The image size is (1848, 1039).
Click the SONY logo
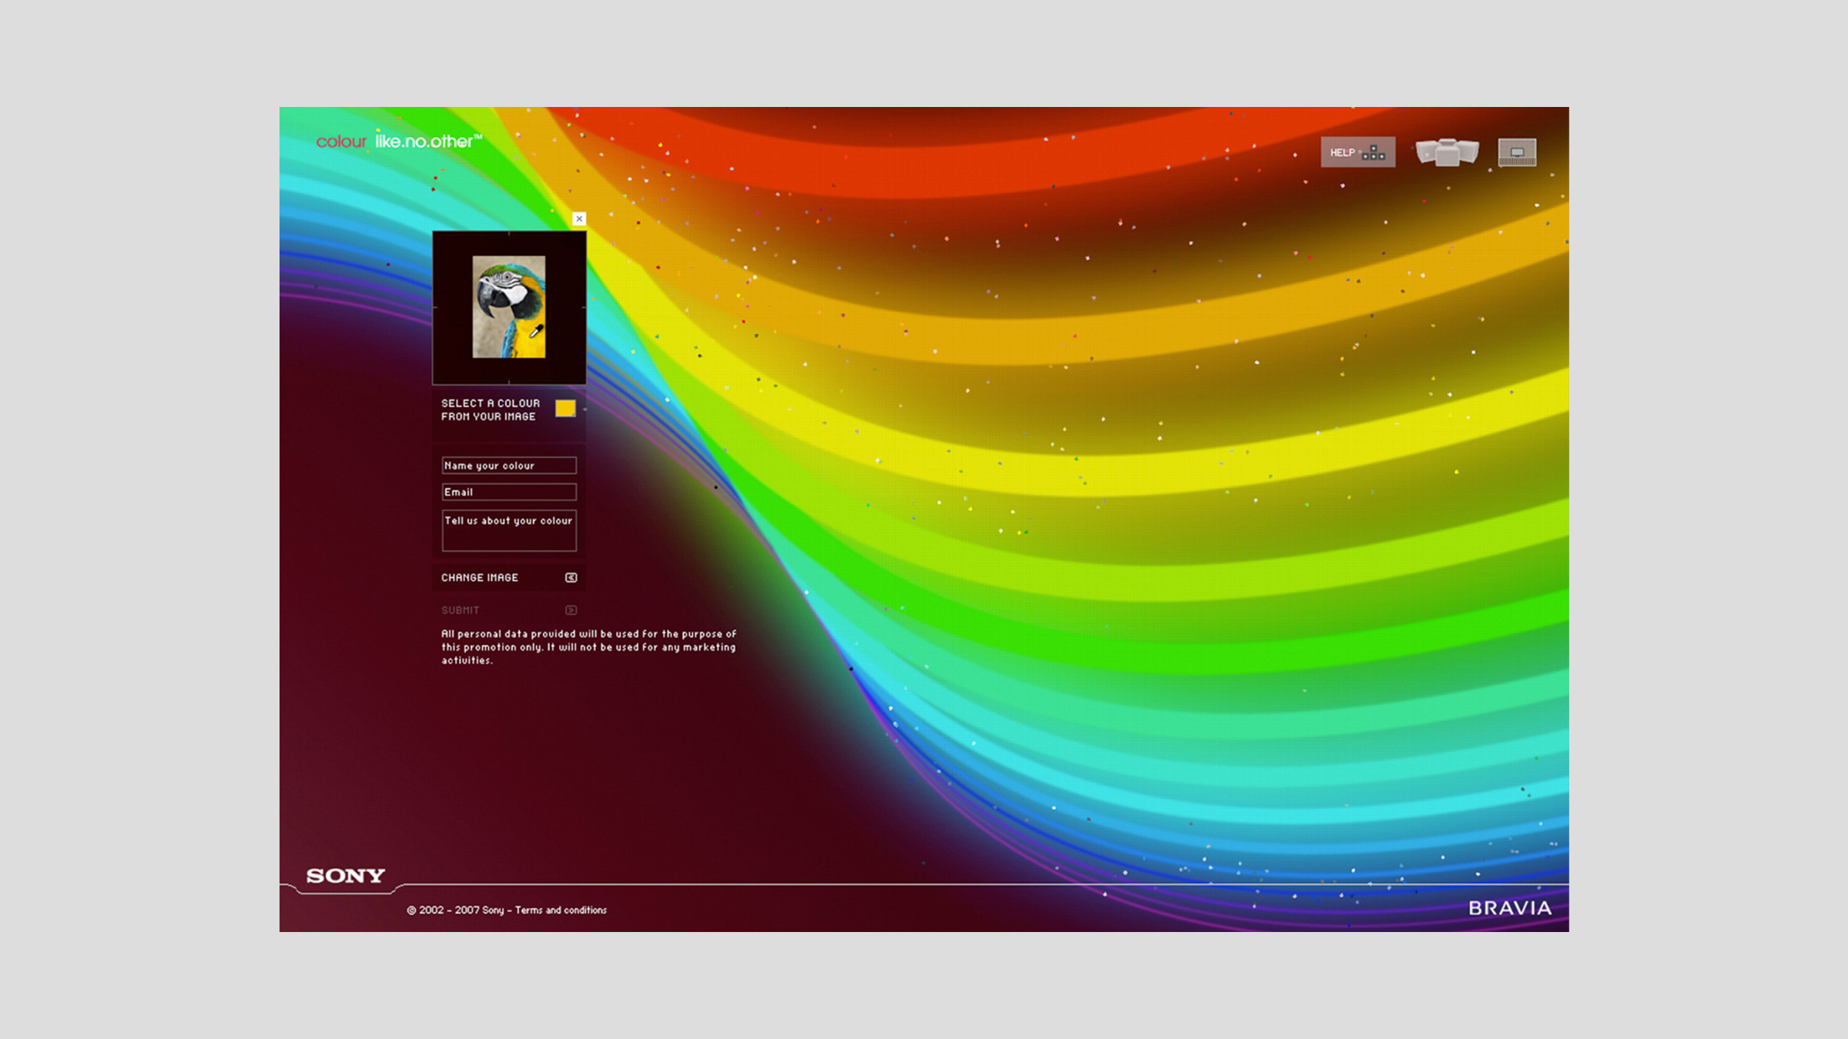(346, 875)
